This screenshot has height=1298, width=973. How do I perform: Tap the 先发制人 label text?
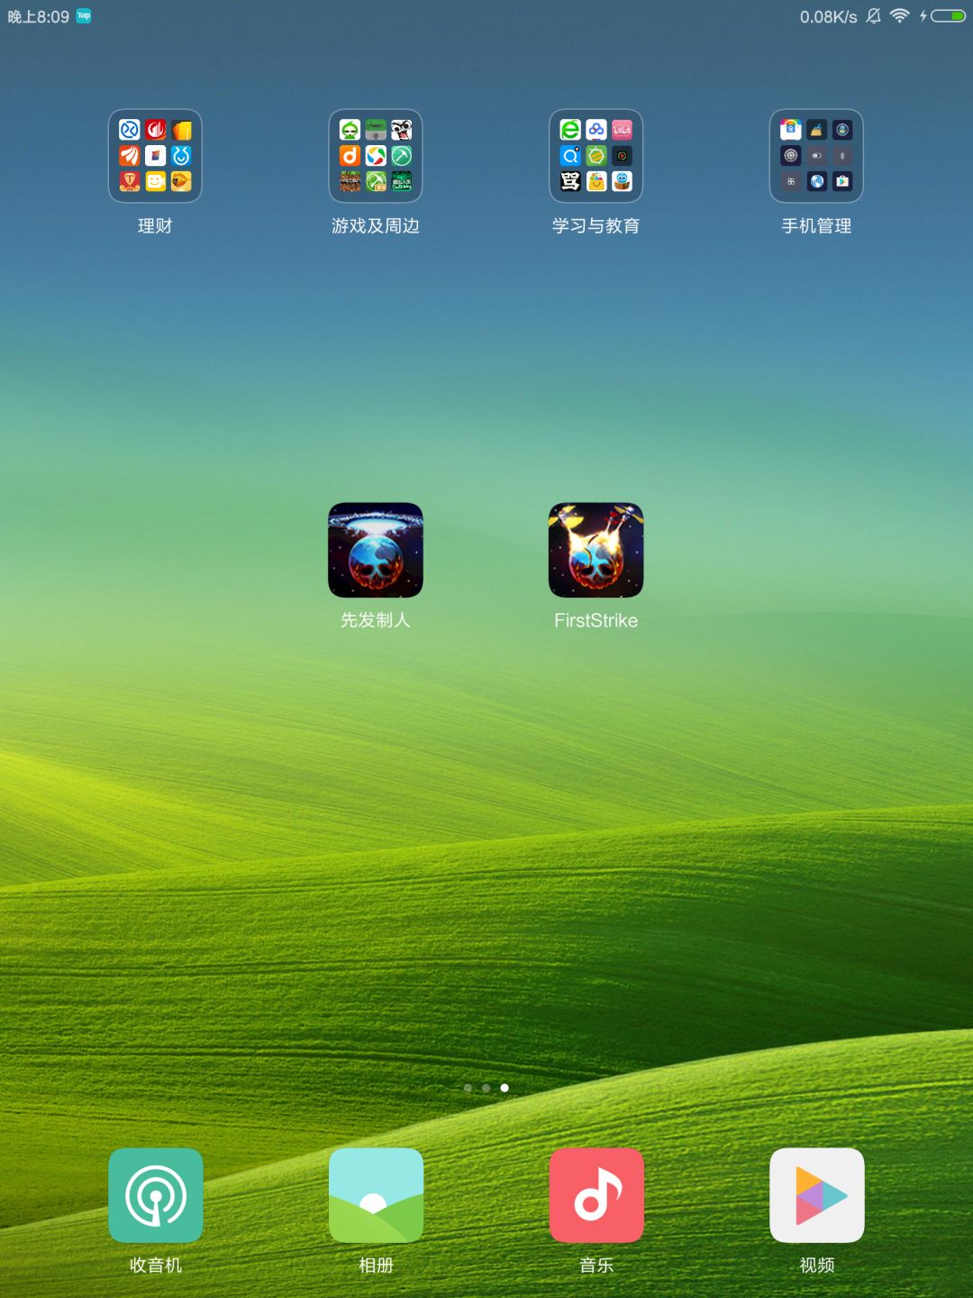click(x=376, y=620)
